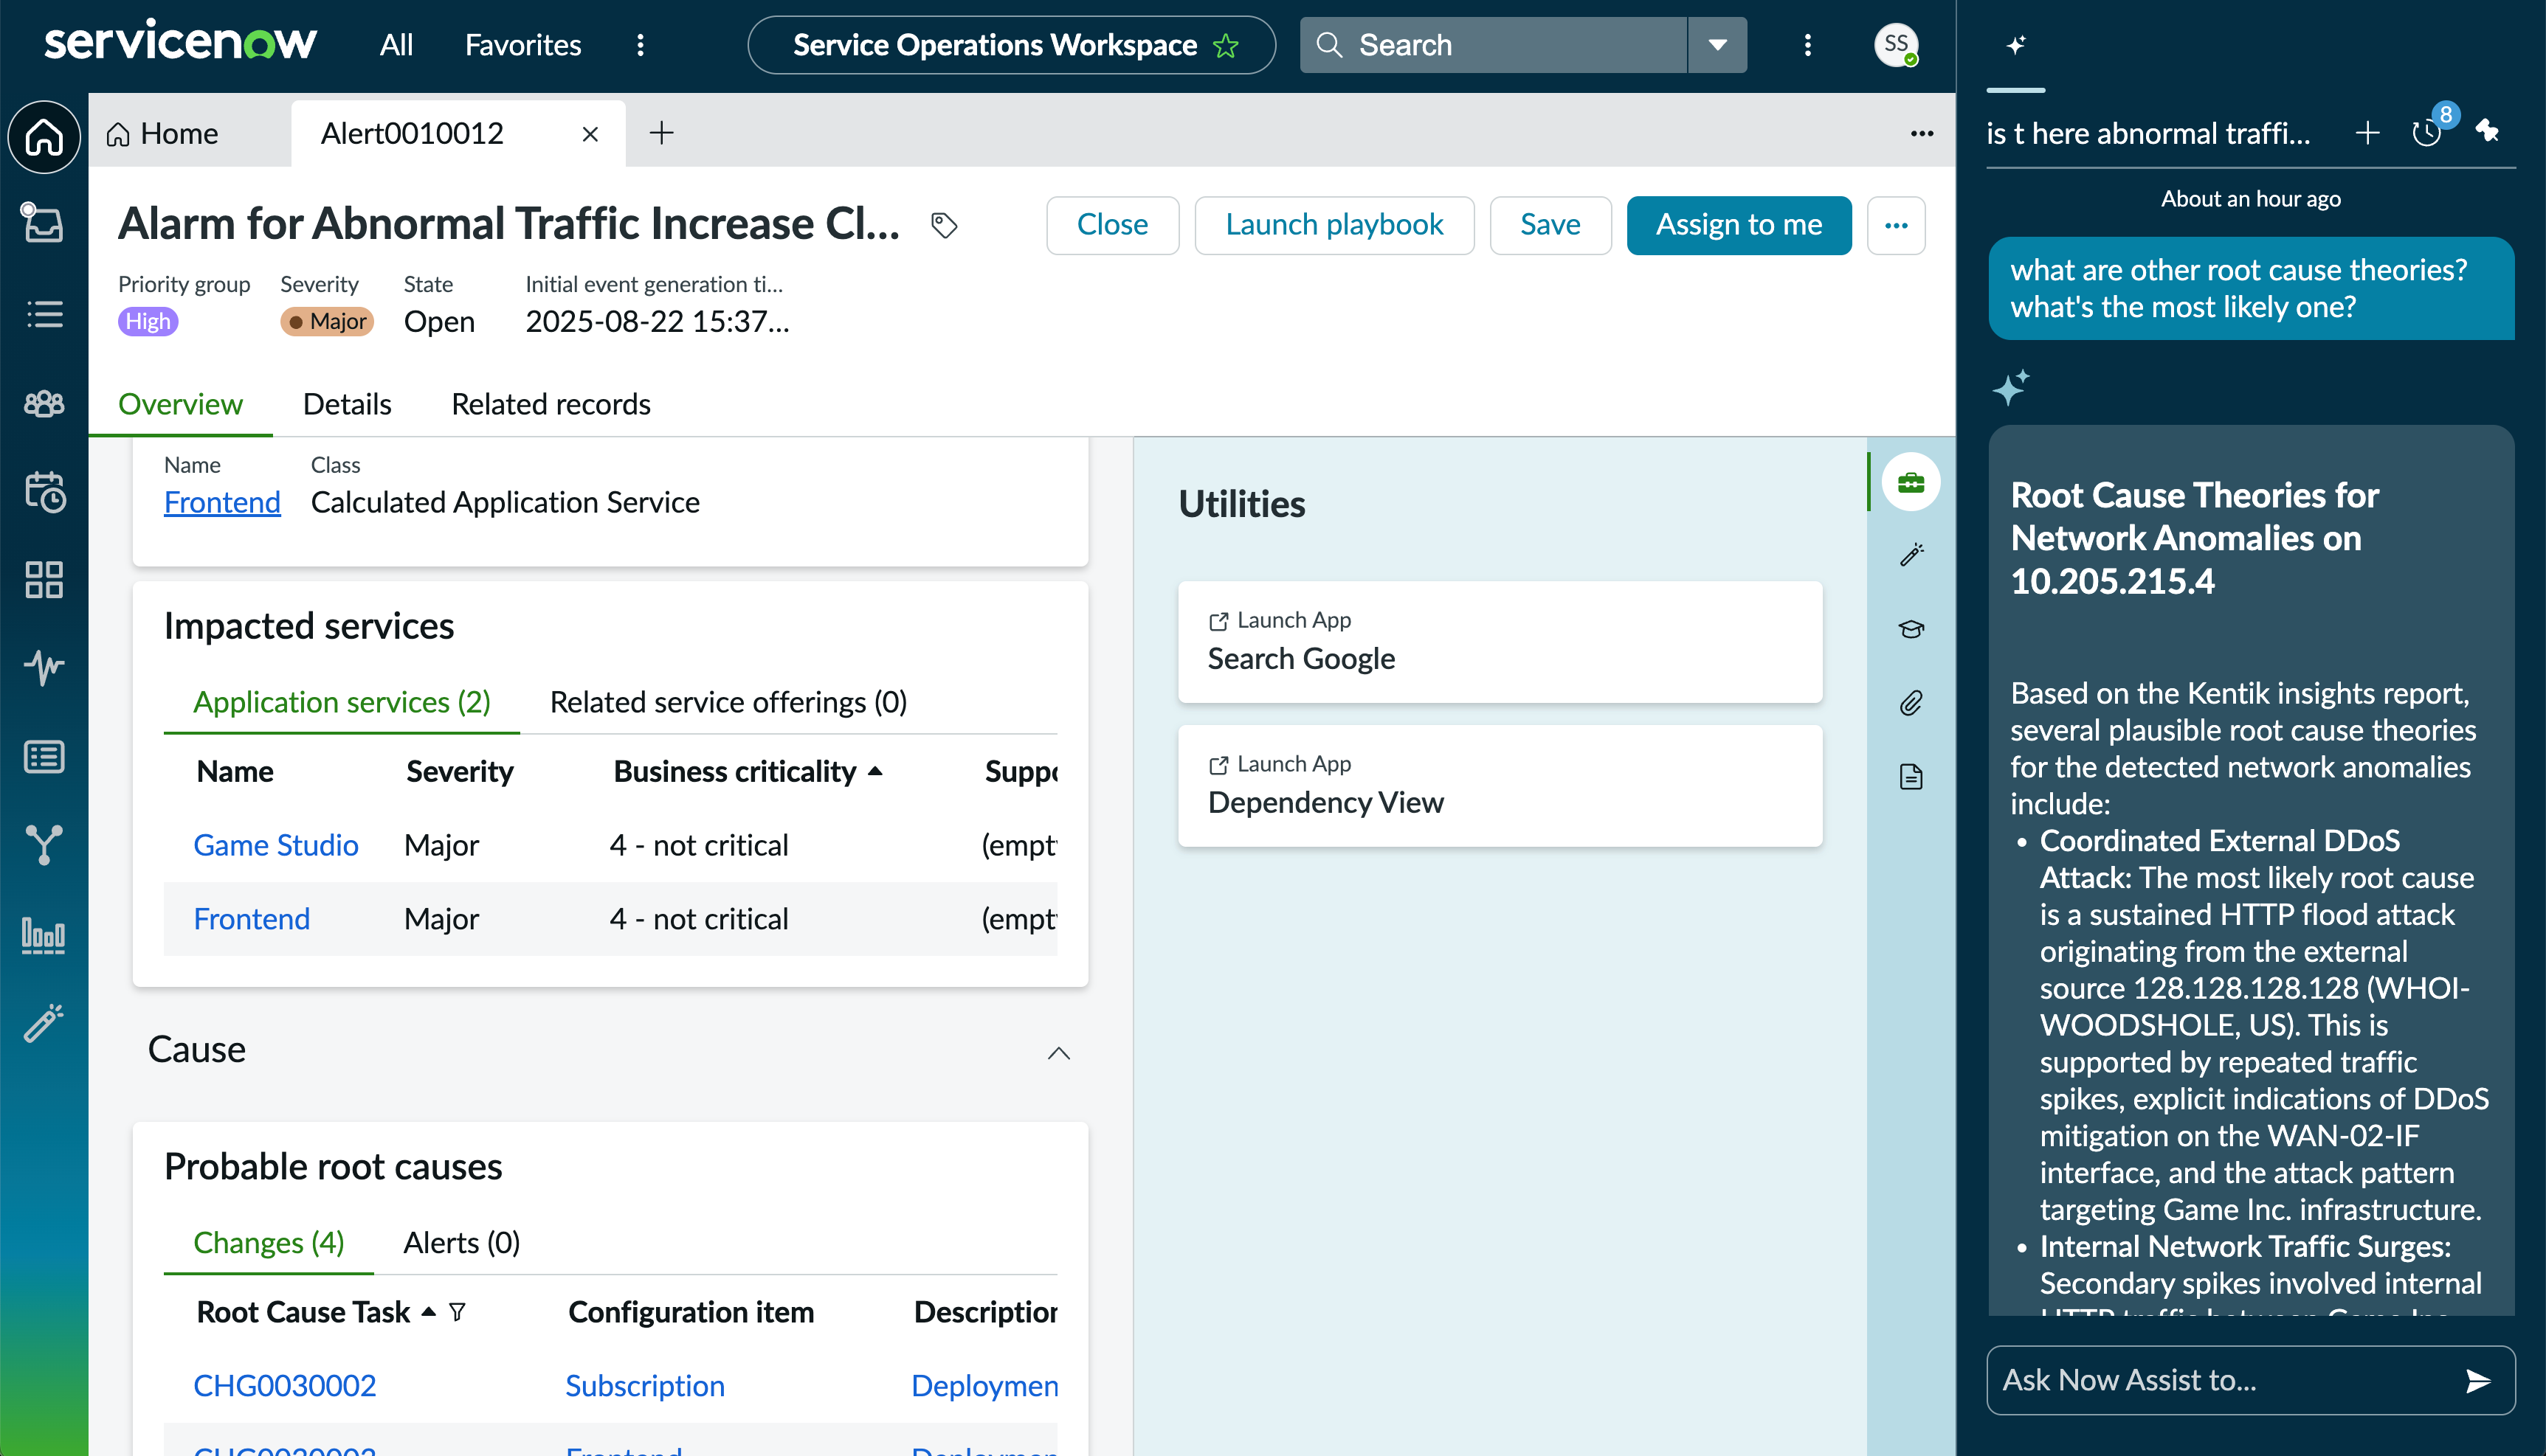The height and width of the screenshot is (1456, 2546).
Task: Open the pulse activity icon in sidebar
Action: [44, 667]
